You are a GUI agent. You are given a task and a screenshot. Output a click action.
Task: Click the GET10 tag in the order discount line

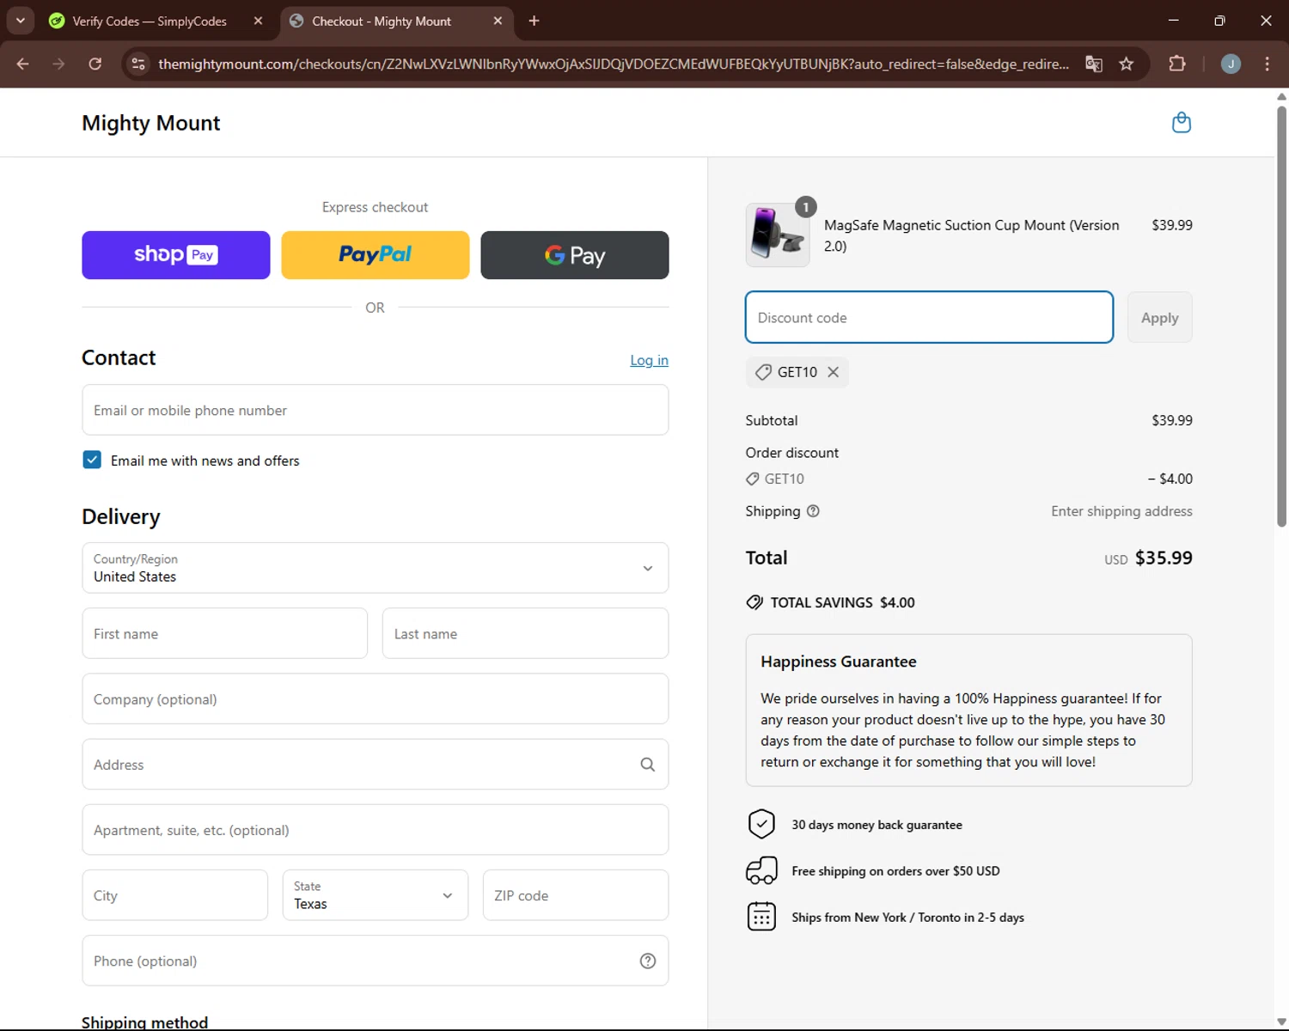(775, 479)
